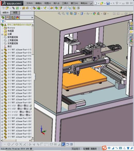134x151 pixels.
Task: Open the 工具(T) menu
Action: click(x=65, y=3)
